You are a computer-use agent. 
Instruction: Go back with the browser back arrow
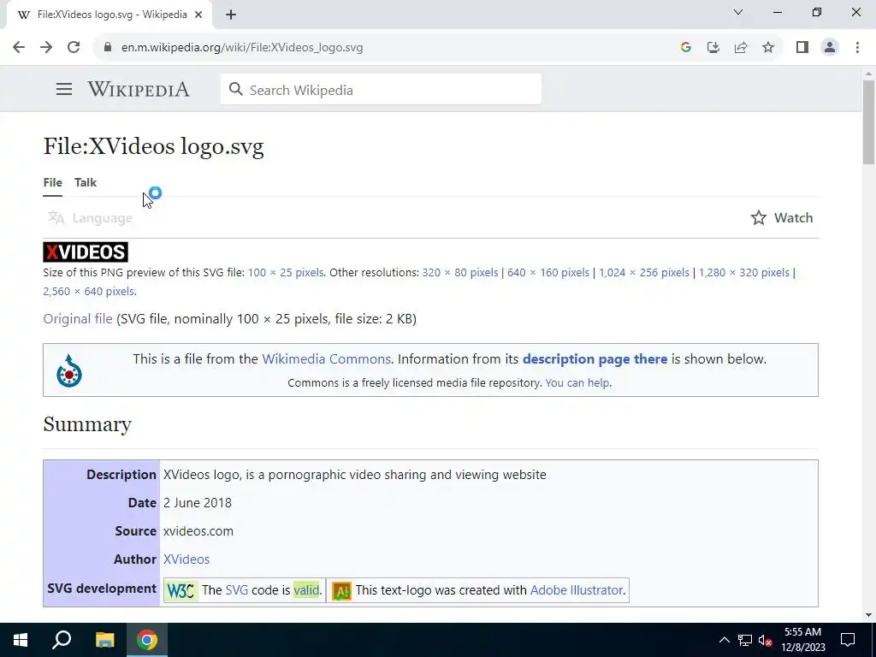coord(19,48)
